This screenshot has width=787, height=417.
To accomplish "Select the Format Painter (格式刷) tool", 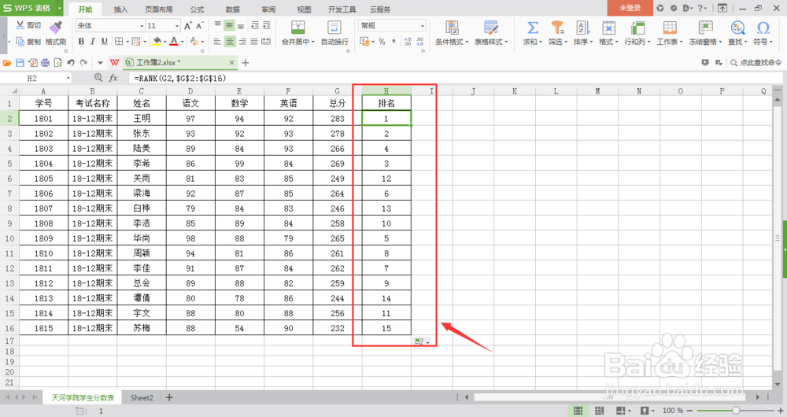I will pos(56,33).
